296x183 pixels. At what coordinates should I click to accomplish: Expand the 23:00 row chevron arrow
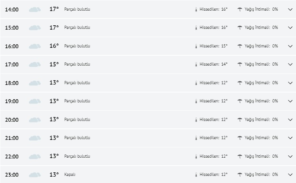point(290,175)
